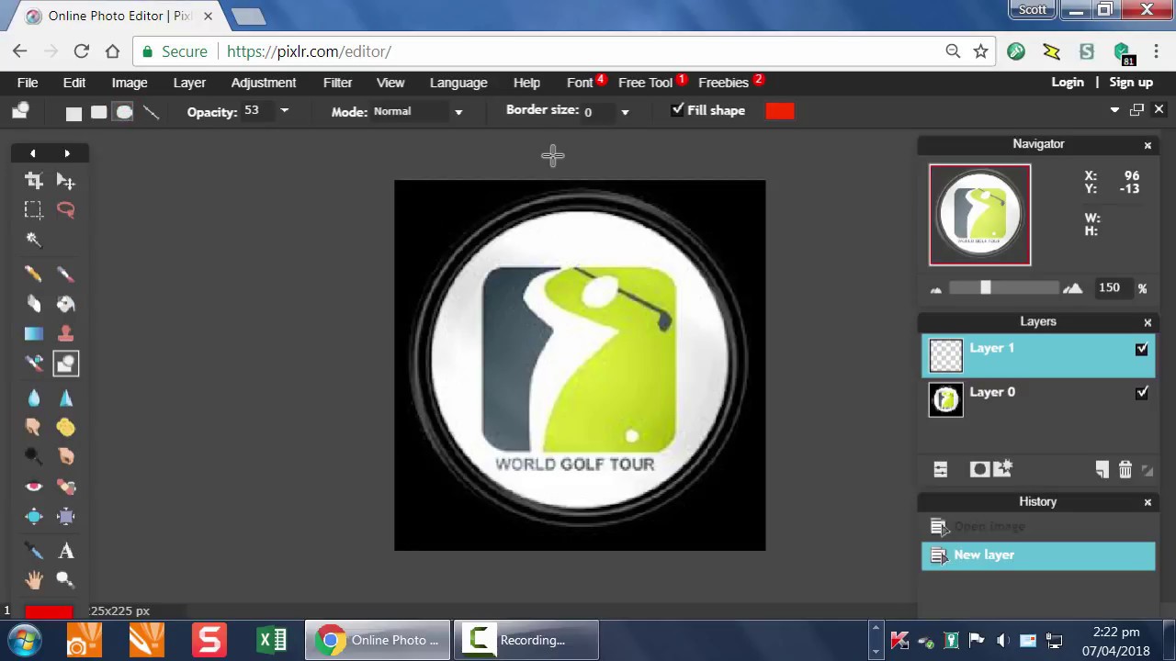Select the Smudge finger tool
Viewport: 1176px width, 661px height.
33,427
